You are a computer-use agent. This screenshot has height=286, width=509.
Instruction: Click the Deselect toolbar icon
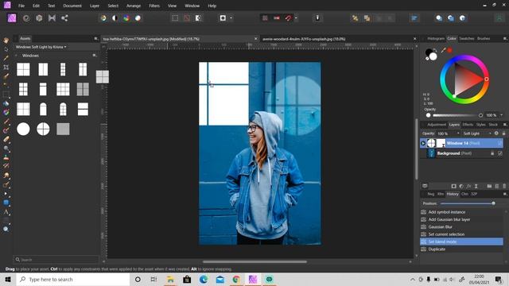(x=187, y=18)
